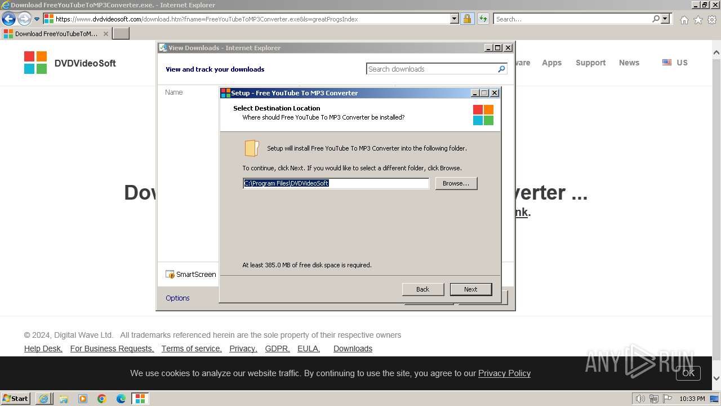This screenshot has height=406, width=721.
Task: Click the Next button in Setup
Action: [x=470, y=289]
